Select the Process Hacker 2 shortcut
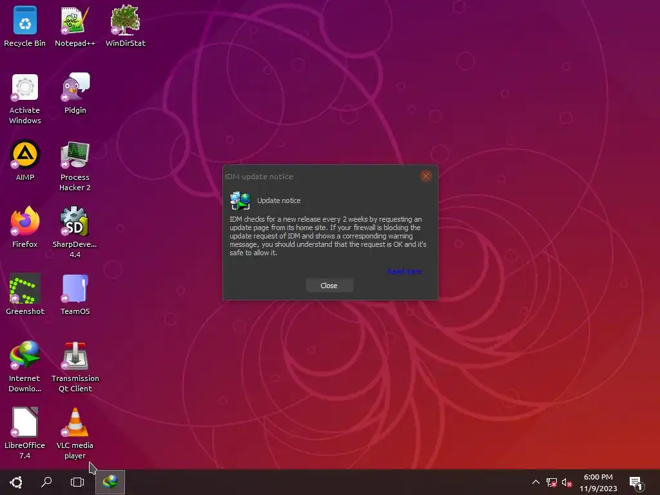Screen dimensions: 660x495 (75, 166)
